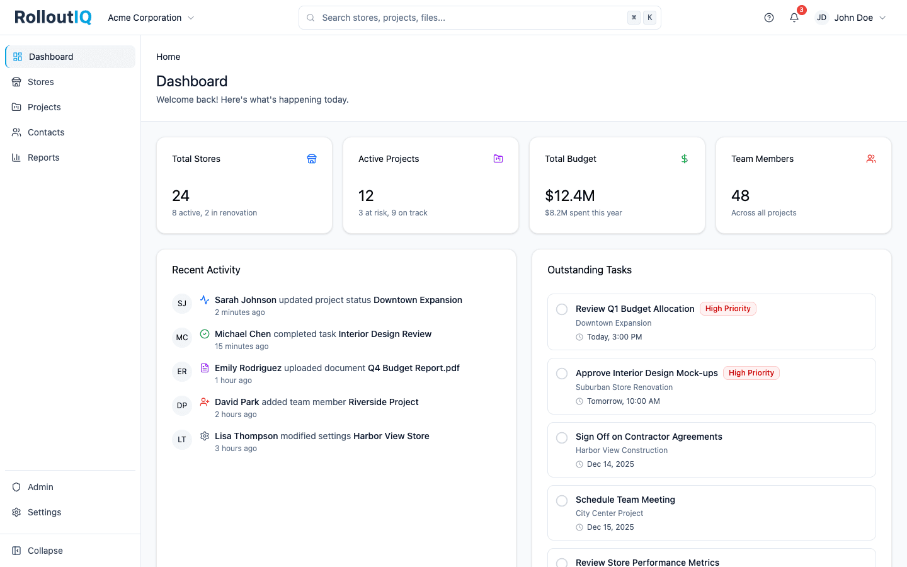This screenshot has height=567, width=907.
Task: Complete the Sign Off on Contractor Agreements task
Action: tap(561, 437)
